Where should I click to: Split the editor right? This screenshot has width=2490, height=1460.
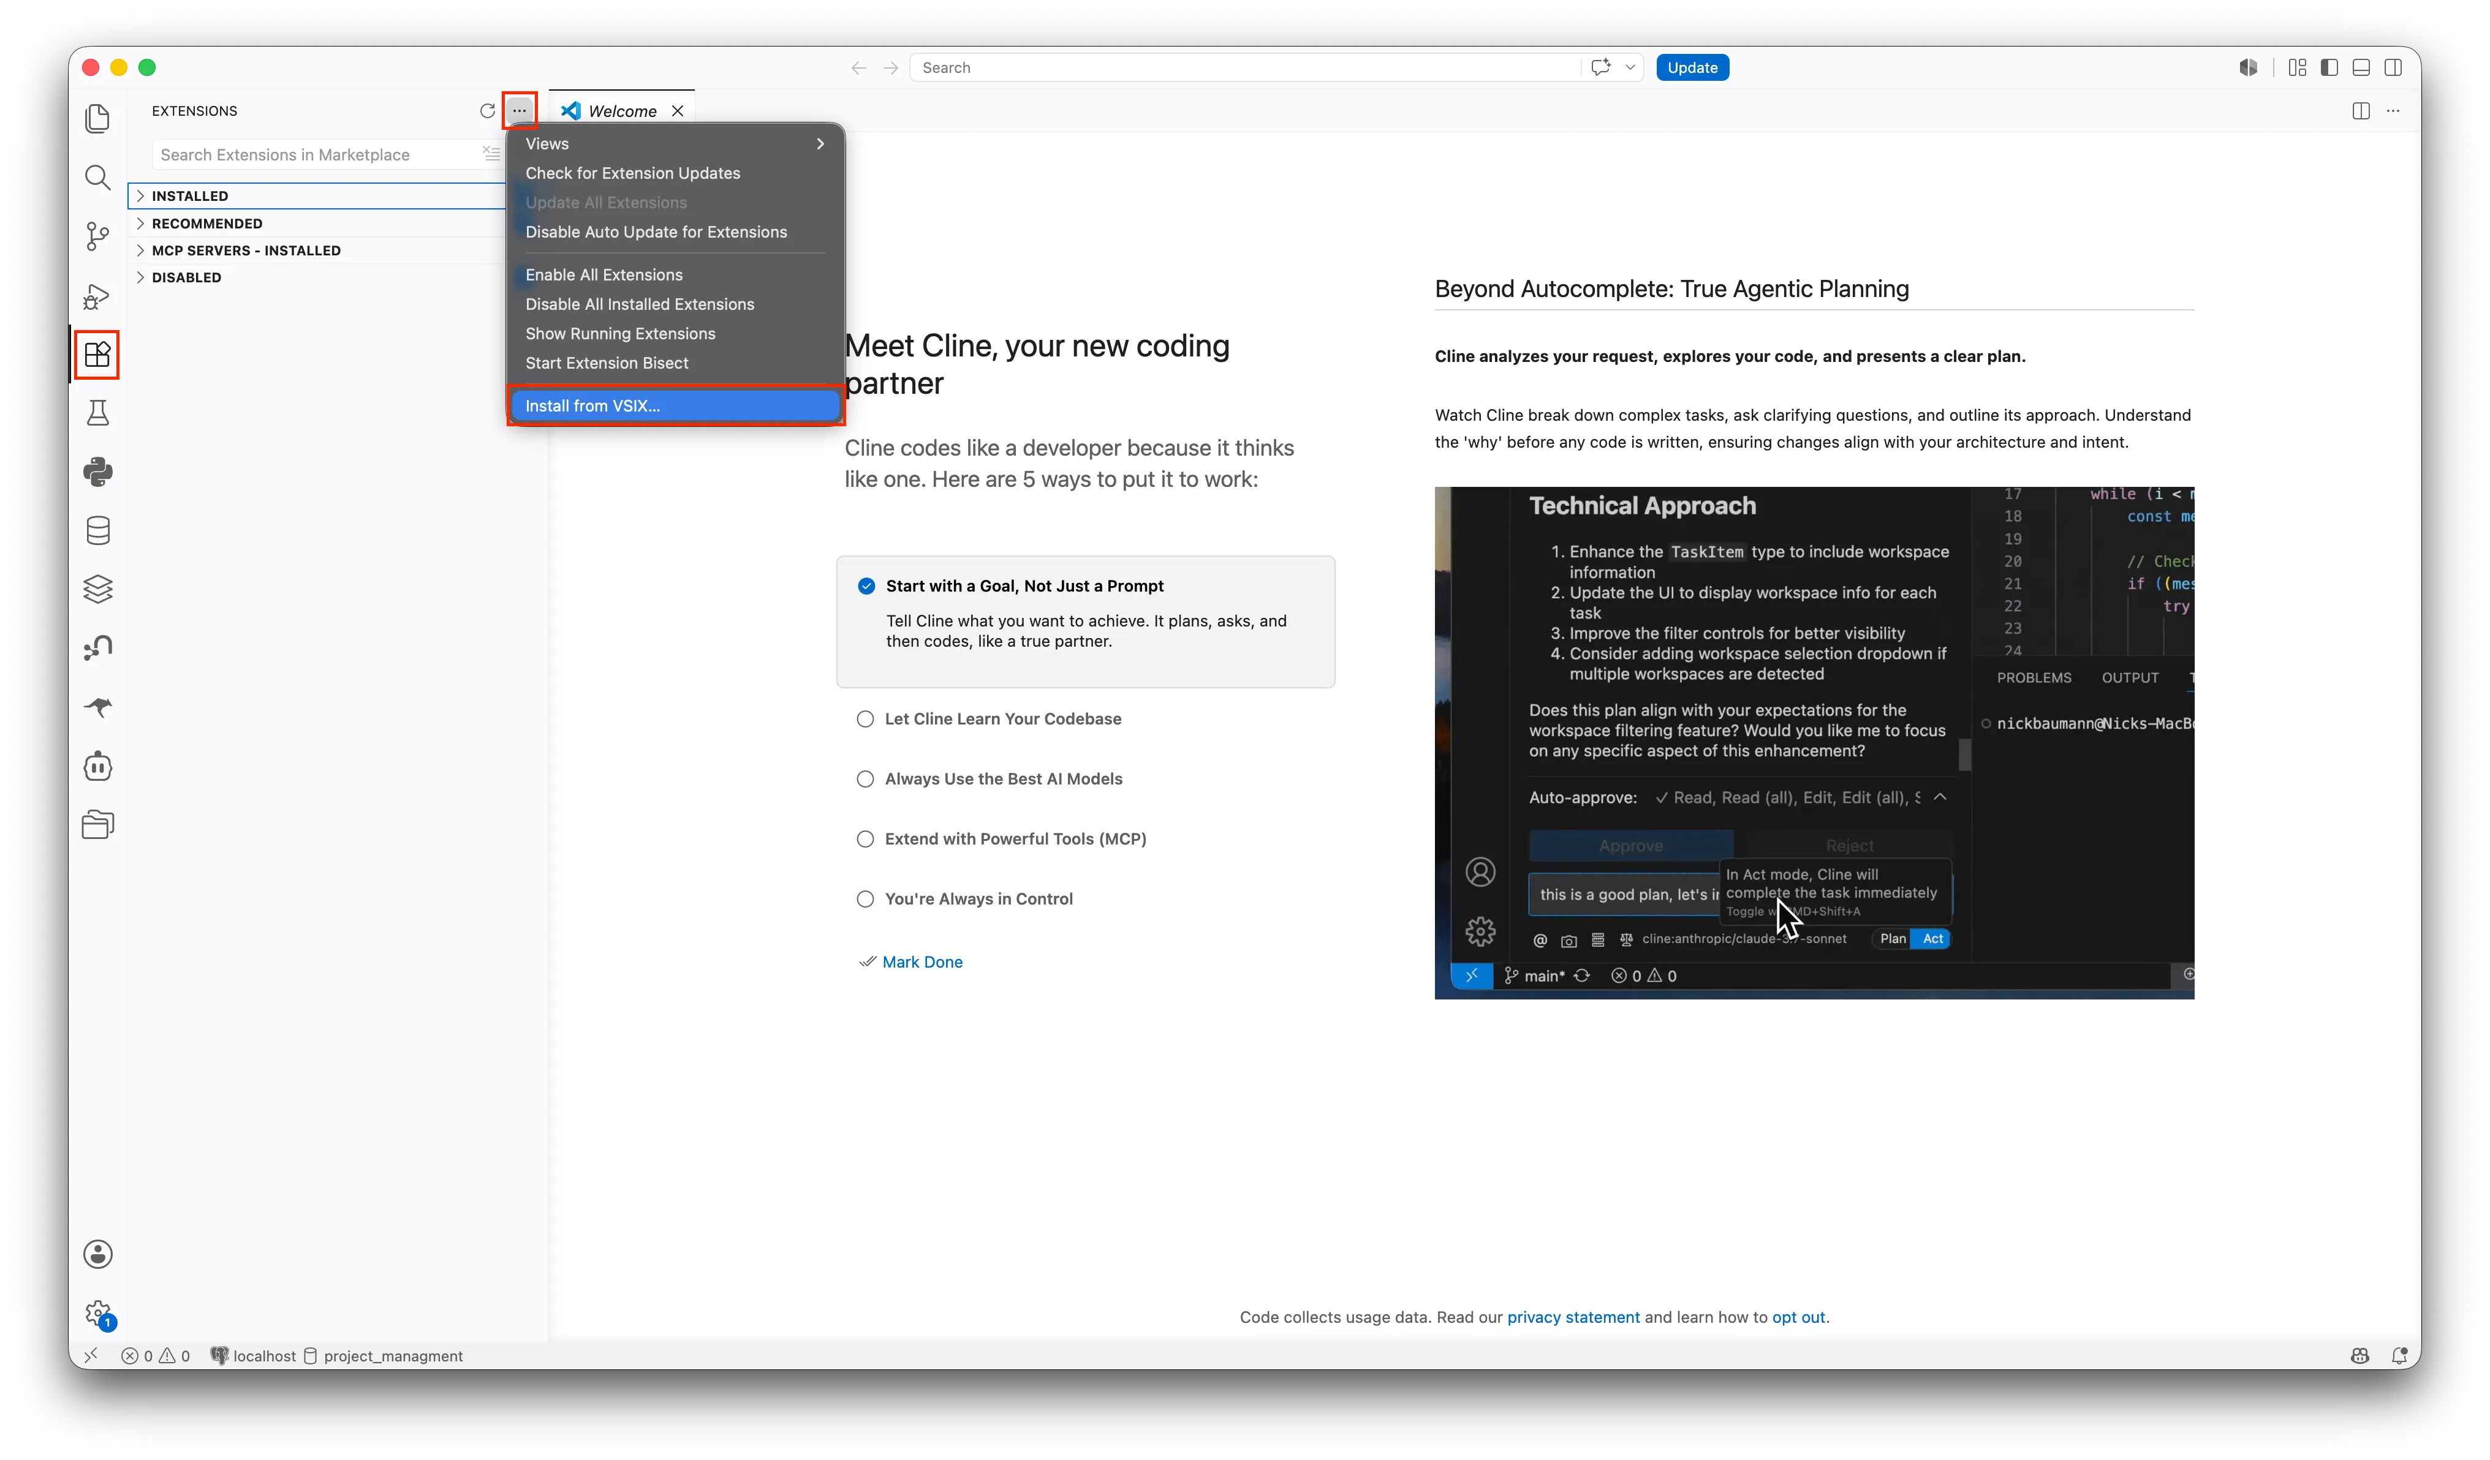[x=2361, y=111]
